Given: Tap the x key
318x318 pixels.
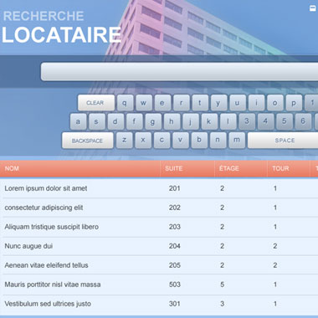Looking at the screenshot, I should (143, 141).
